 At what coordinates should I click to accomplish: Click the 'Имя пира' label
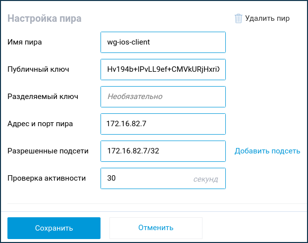(25, 42)
